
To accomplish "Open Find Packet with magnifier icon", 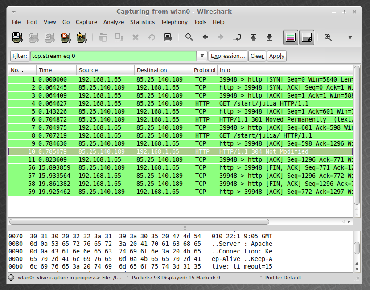I will click(x=189, y=37).
